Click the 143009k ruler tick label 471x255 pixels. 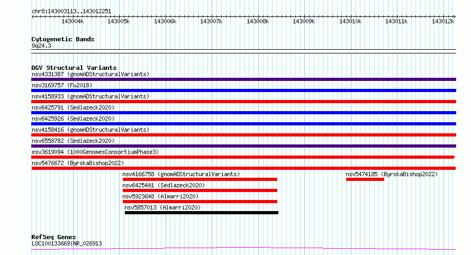pos(304,21)
